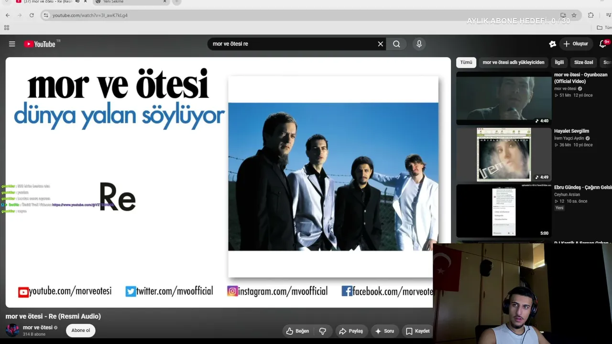
Task: Subscribe with the Abone ol button
Action: (80, 331)
